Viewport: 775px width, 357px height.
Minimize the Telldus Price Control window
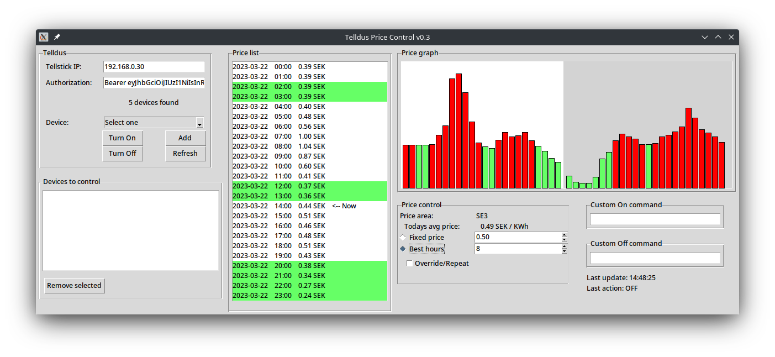pyautogui.click(x=705, y=37)
